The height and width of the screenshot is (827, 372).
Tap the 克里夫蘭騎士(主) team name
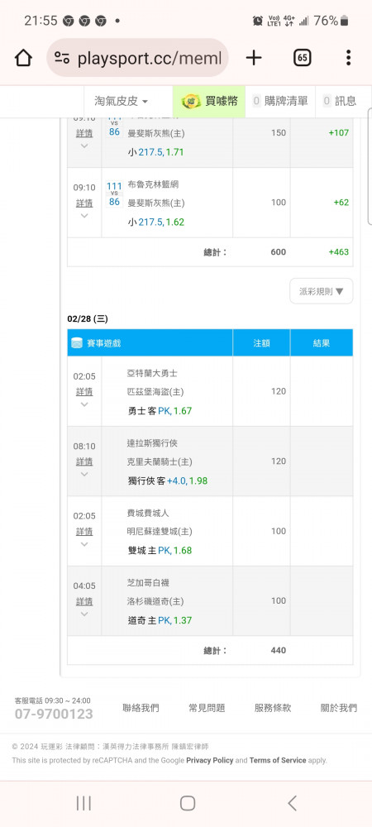[x=160, y=461]
